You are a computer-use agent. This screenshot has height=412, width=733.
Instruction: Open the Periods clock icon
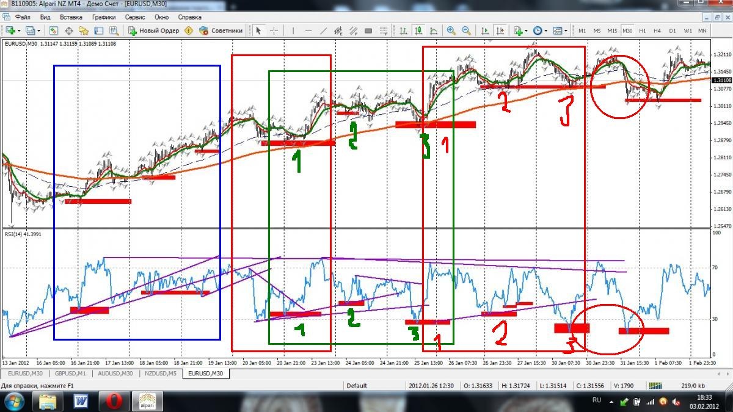point(538,31)
